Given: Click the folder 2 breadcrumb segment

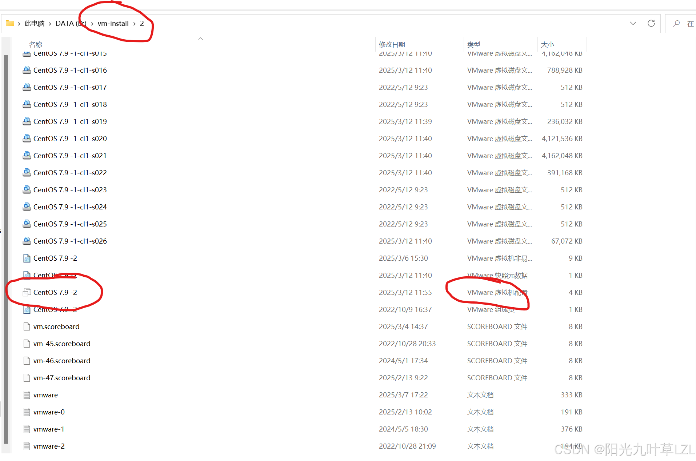Looking at the screenshot, I should [x=142, y=23].
